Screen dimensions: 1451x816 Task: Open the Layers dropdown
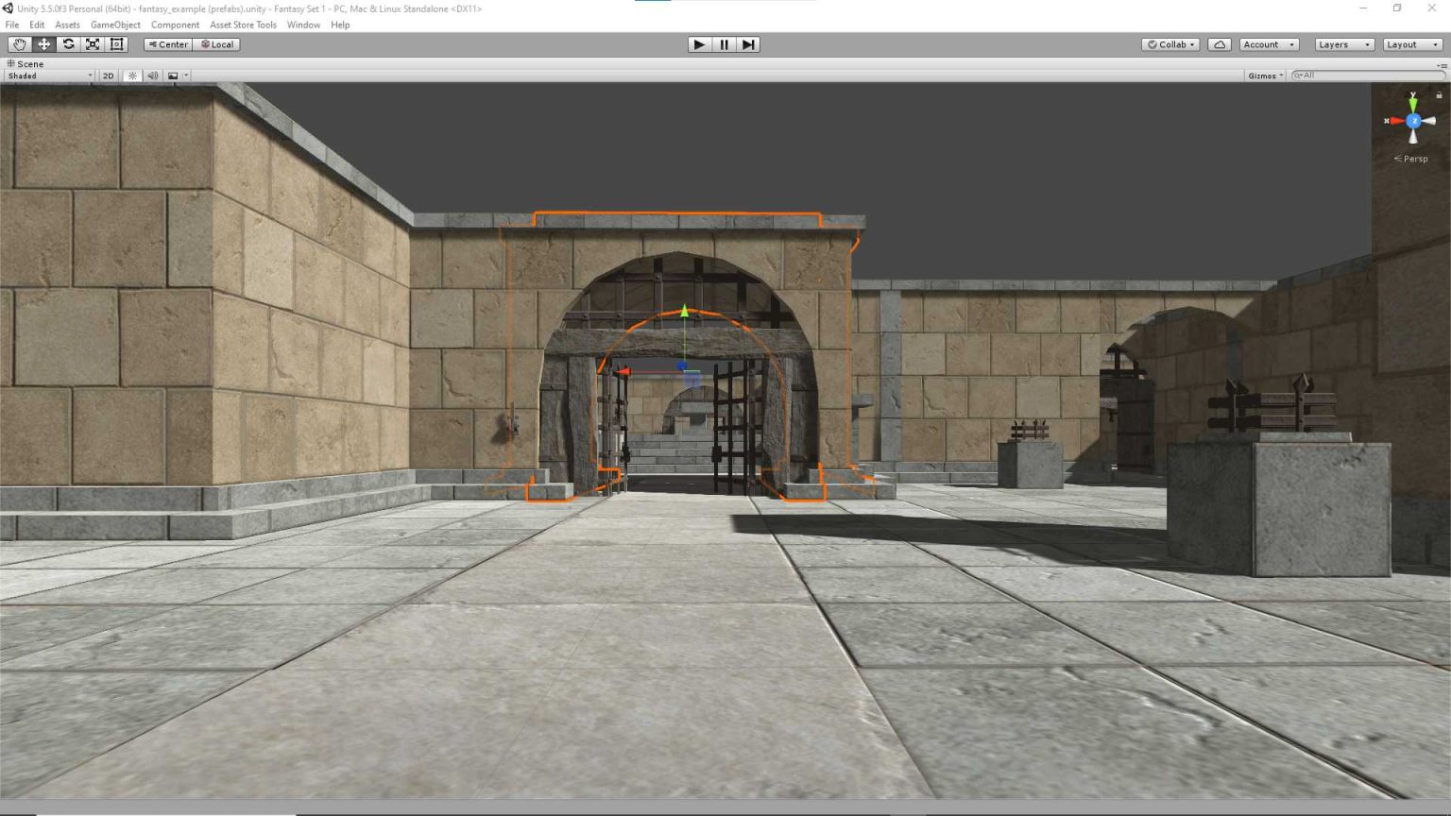[x=1343, y=44]
